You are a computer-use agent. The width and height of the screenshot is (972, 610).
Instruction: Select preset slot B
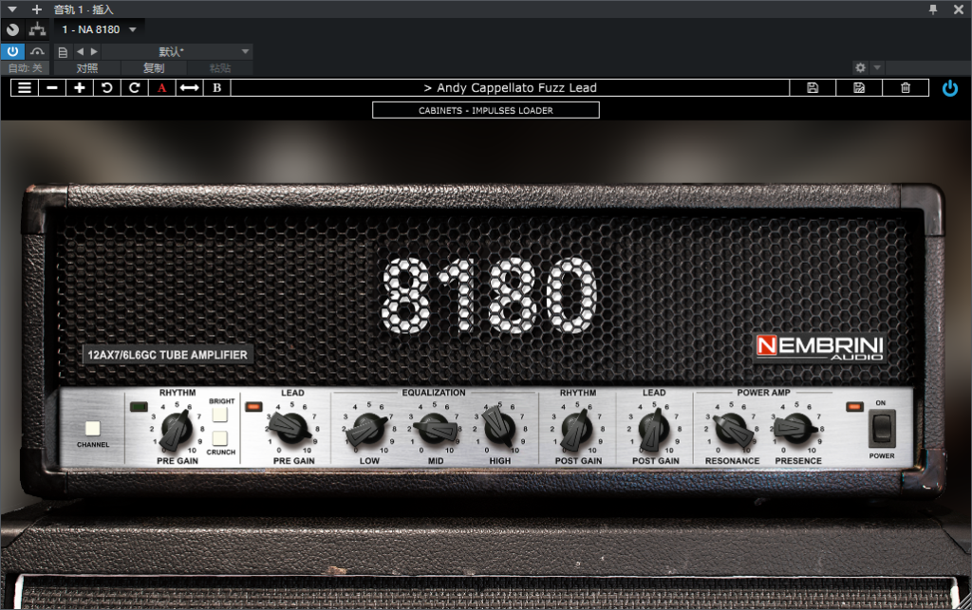pyautogui.click(x=217, y=88)
